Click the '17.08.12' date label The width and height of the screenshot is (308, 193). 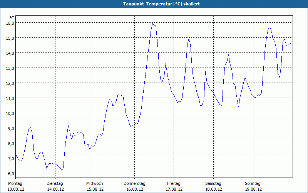point(174,189)
